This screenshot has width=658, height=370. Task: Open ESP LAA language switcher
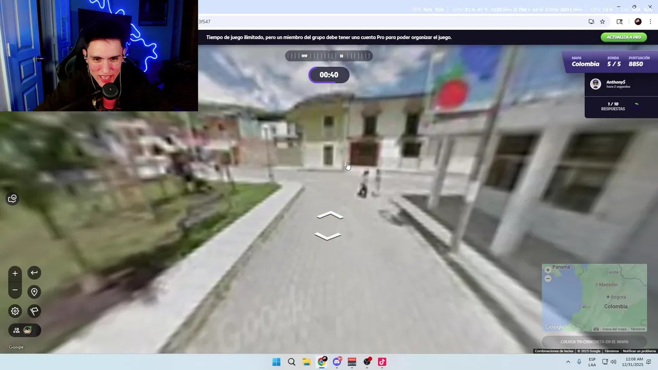point(592,362)
